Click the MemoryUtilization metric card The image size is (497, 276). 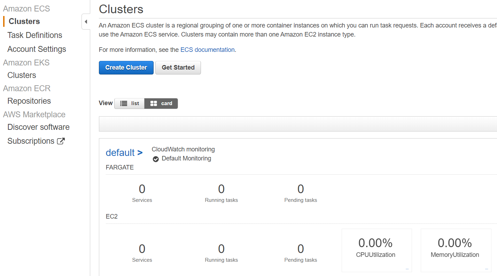click(456, 250)
